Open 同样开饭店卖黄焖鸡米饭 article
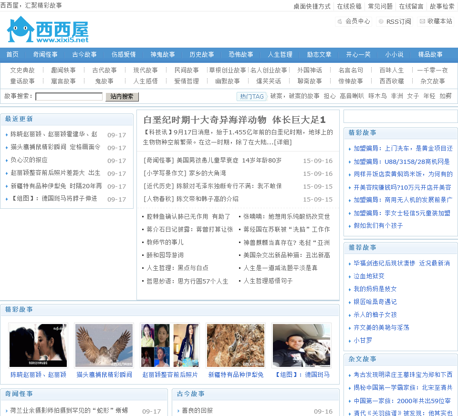The height and width of the screenshot is (416, 458). (x=403, y=174)
